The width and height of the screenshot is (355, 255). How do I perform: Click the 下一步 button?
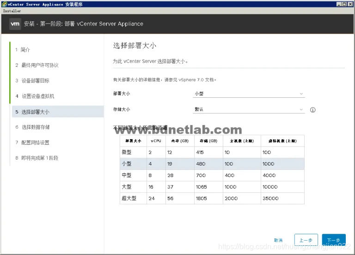334,240
